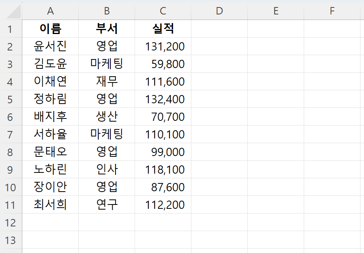Select the 영업 cell next to 정하림
The height and width of the screenshot is (253, 364).
[x=106, y=99]
